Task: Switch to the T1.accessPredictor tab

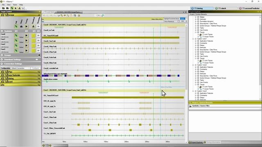Action: click(250, 8)
